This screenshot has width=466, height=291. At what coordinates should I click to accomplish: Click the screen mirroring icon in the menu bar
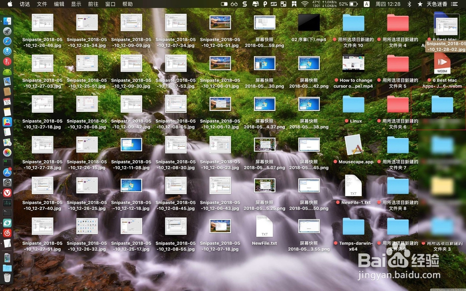pos(256,4)
